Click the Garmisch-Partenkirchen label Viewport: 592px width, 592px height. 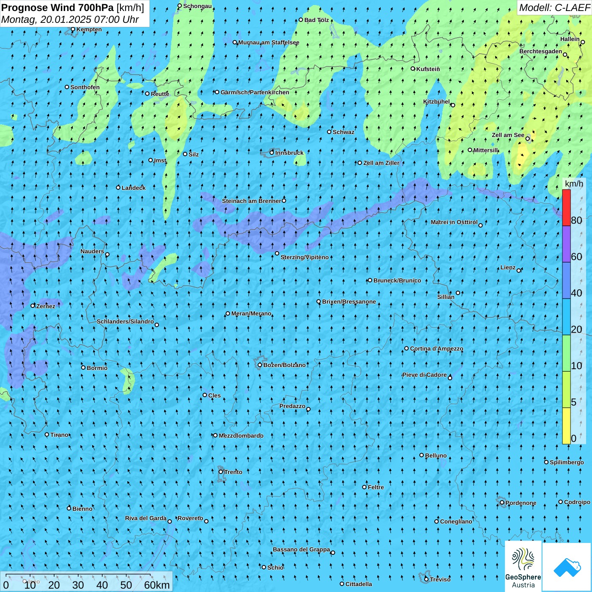pos(255,92)
